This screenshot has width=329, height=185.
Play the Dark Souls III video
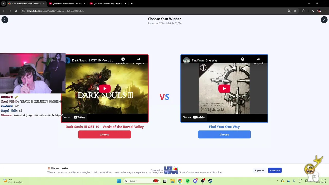click(x=105, y=89)
